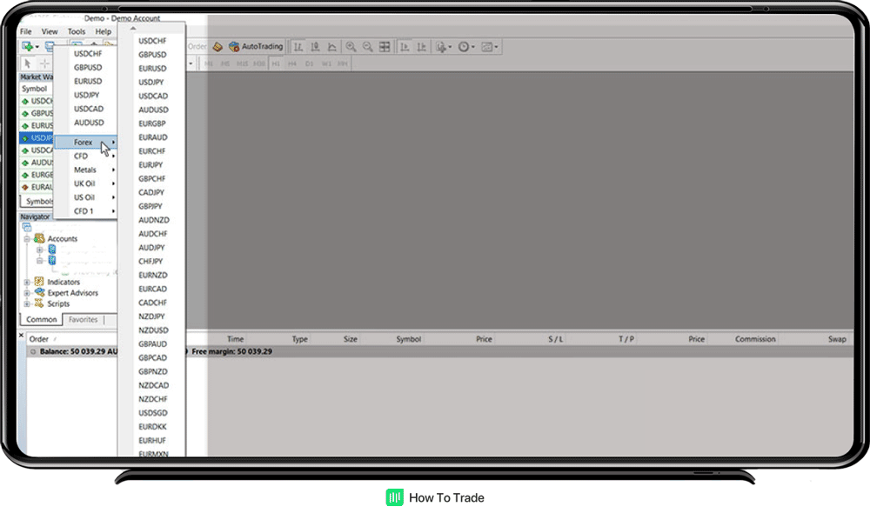The height and width of the screenshot is (513, 870).
Task: Select the H1 timeframe button
Action: 275,63
